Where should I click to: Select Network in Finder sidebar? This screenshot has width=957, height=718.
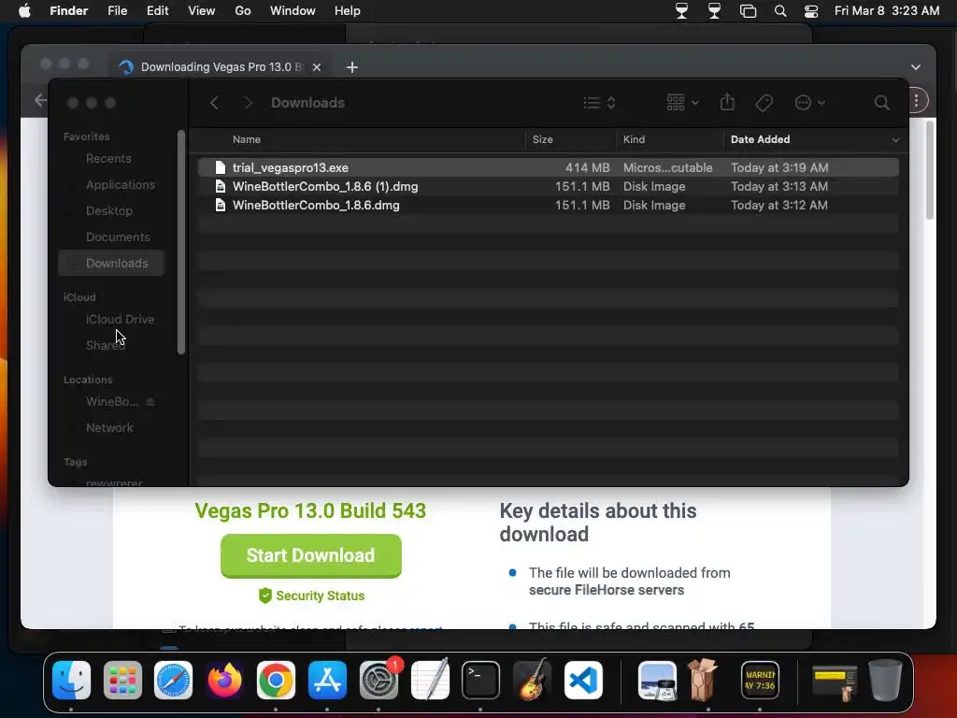[x=111, y=428]
